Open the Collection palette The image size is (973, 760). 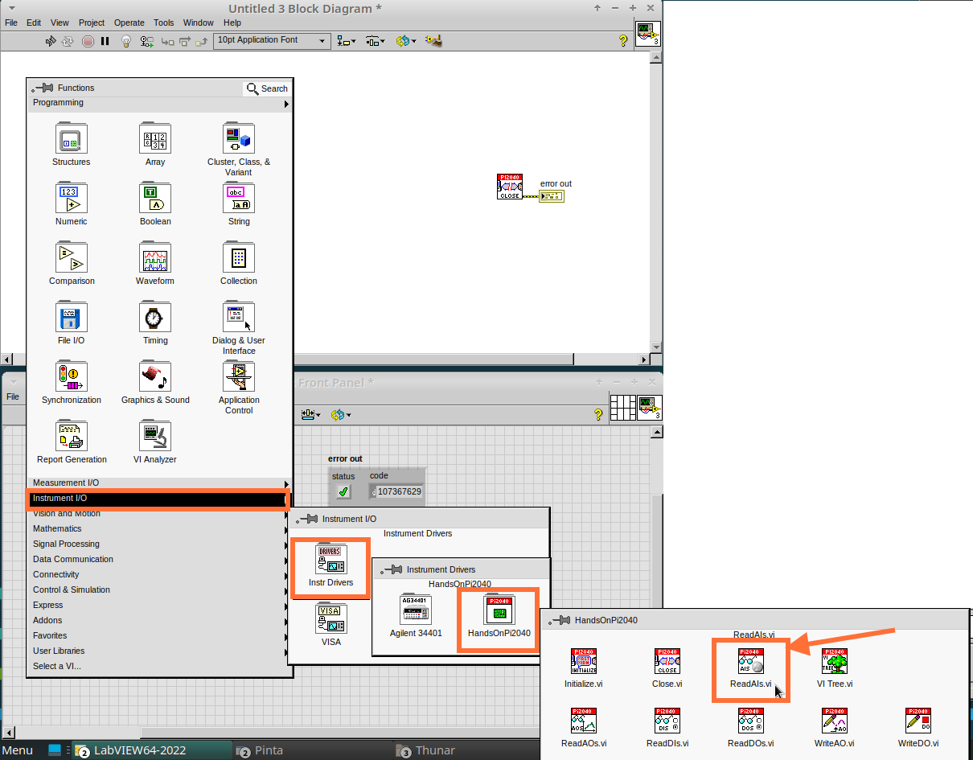pos(239,264)
